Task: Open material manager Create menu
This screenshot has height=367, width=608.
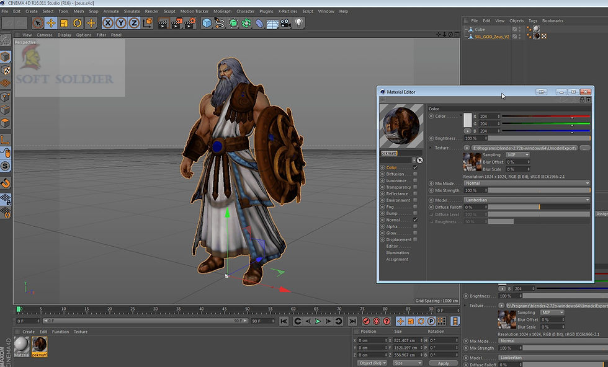Action: coord(29,332)
